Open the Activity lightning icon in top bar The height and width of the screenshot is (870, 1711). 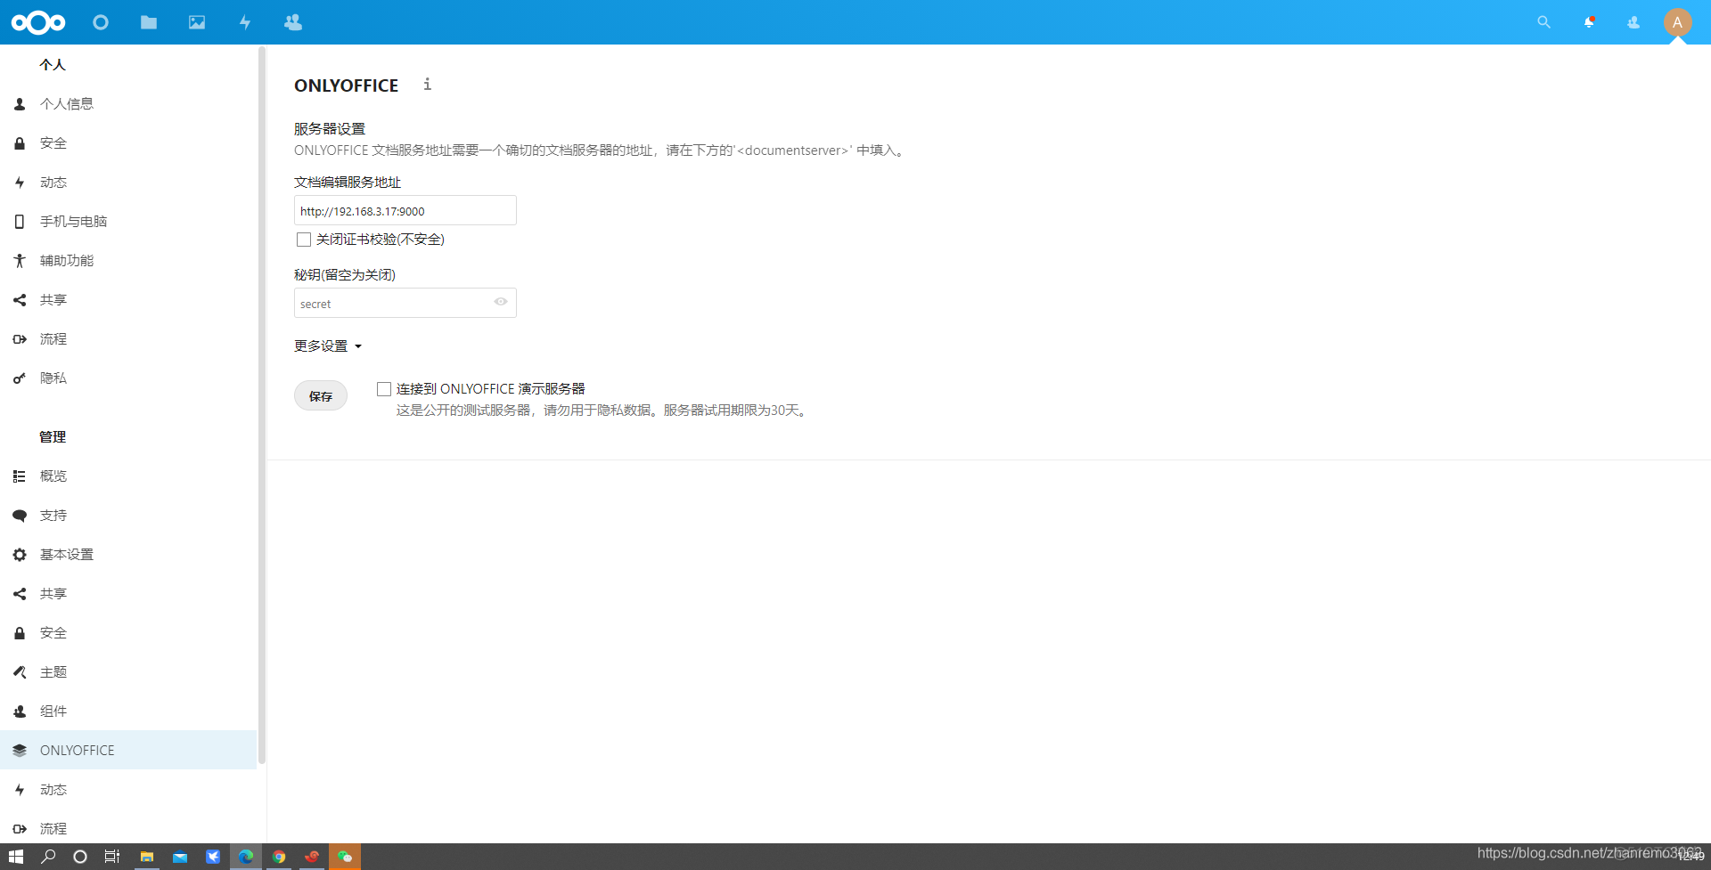pos(245,22)
